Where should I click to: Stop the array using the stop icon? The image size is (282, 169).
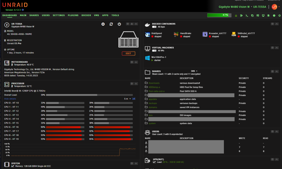pyautogui.click(x=103, y=24)
